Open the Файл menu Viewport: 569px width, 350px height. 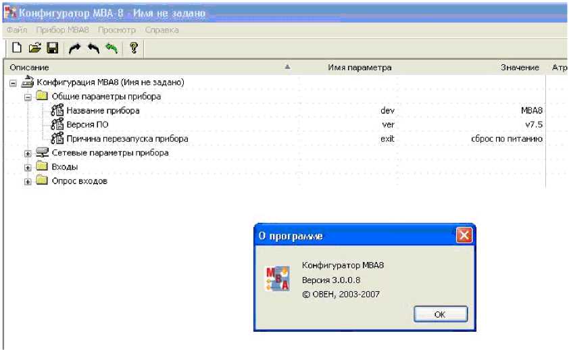tap(17, 30)
